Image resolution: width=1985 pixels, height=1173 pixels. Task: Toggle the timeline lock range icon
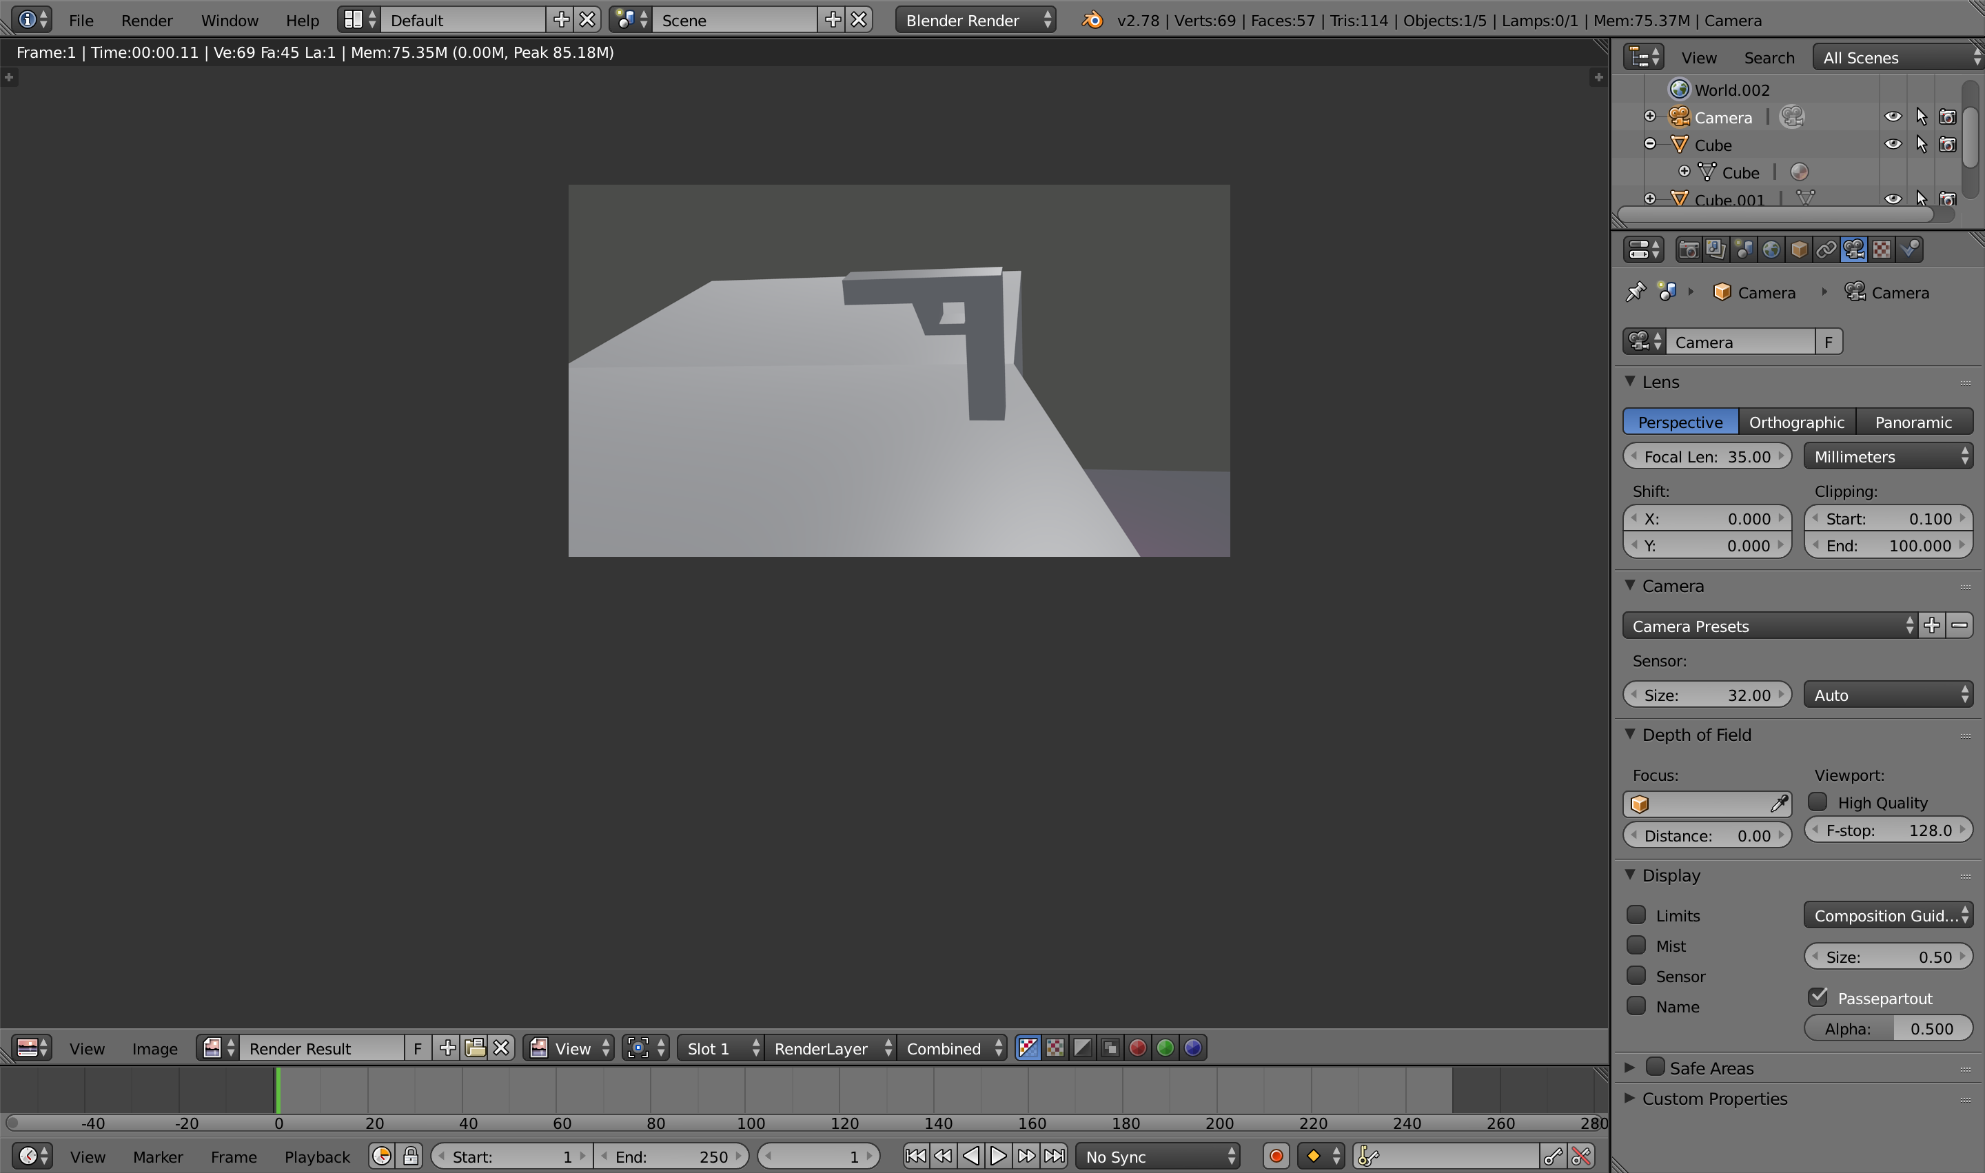tap(410, 1156)
